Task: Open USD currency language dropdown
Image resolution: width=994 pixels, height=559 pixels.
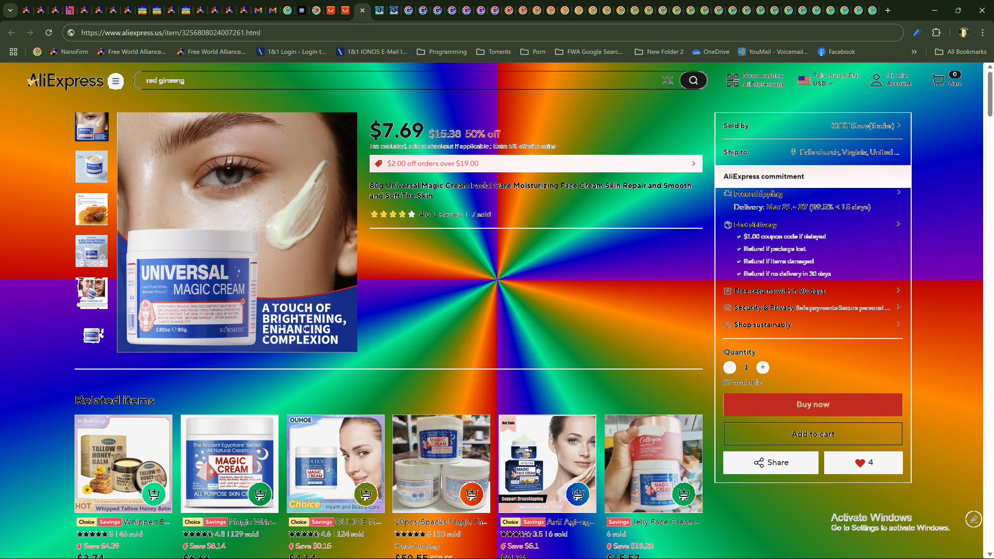Action: pyautogui.click(x=822, y=83)
